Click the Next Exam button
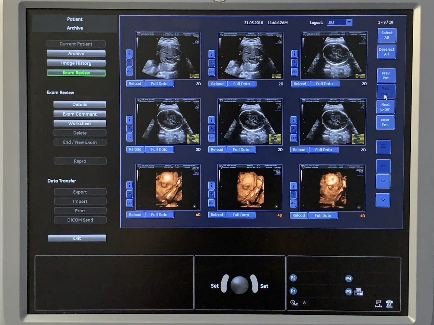This screenshot has width=434, height=325. [x=385, y=107]
